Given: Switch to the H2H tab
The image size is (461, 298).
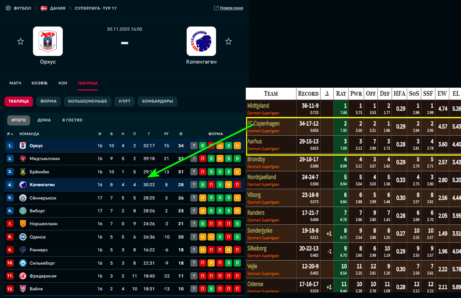Looking at the screenshot, I should click(63, 83).
